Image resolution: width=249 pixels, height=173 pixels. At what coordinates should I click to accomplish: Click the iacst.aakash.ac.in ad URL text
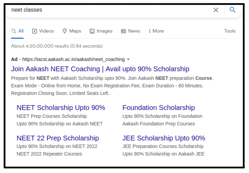click(73, 59)
